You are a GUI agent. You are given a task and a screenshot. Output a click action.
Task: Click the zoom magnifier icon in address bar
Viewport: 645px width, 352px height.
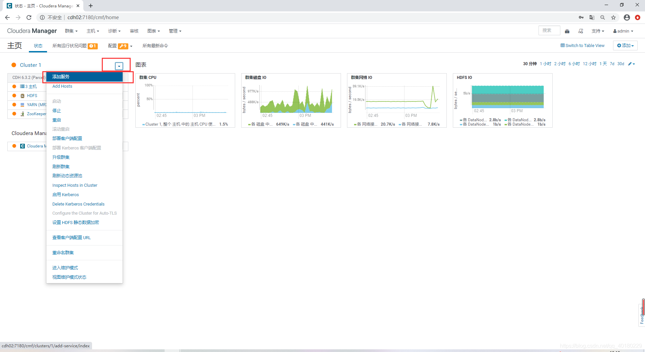click(603, 17)
